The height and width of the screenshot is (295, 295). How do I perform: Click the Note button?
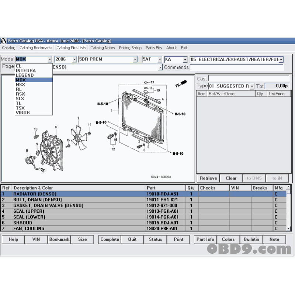pos(274,239)
